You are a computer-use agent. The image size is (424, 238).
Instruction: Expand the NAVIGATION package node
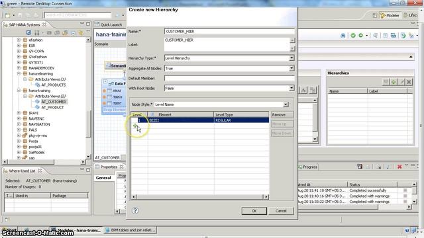tap(19, 124)
